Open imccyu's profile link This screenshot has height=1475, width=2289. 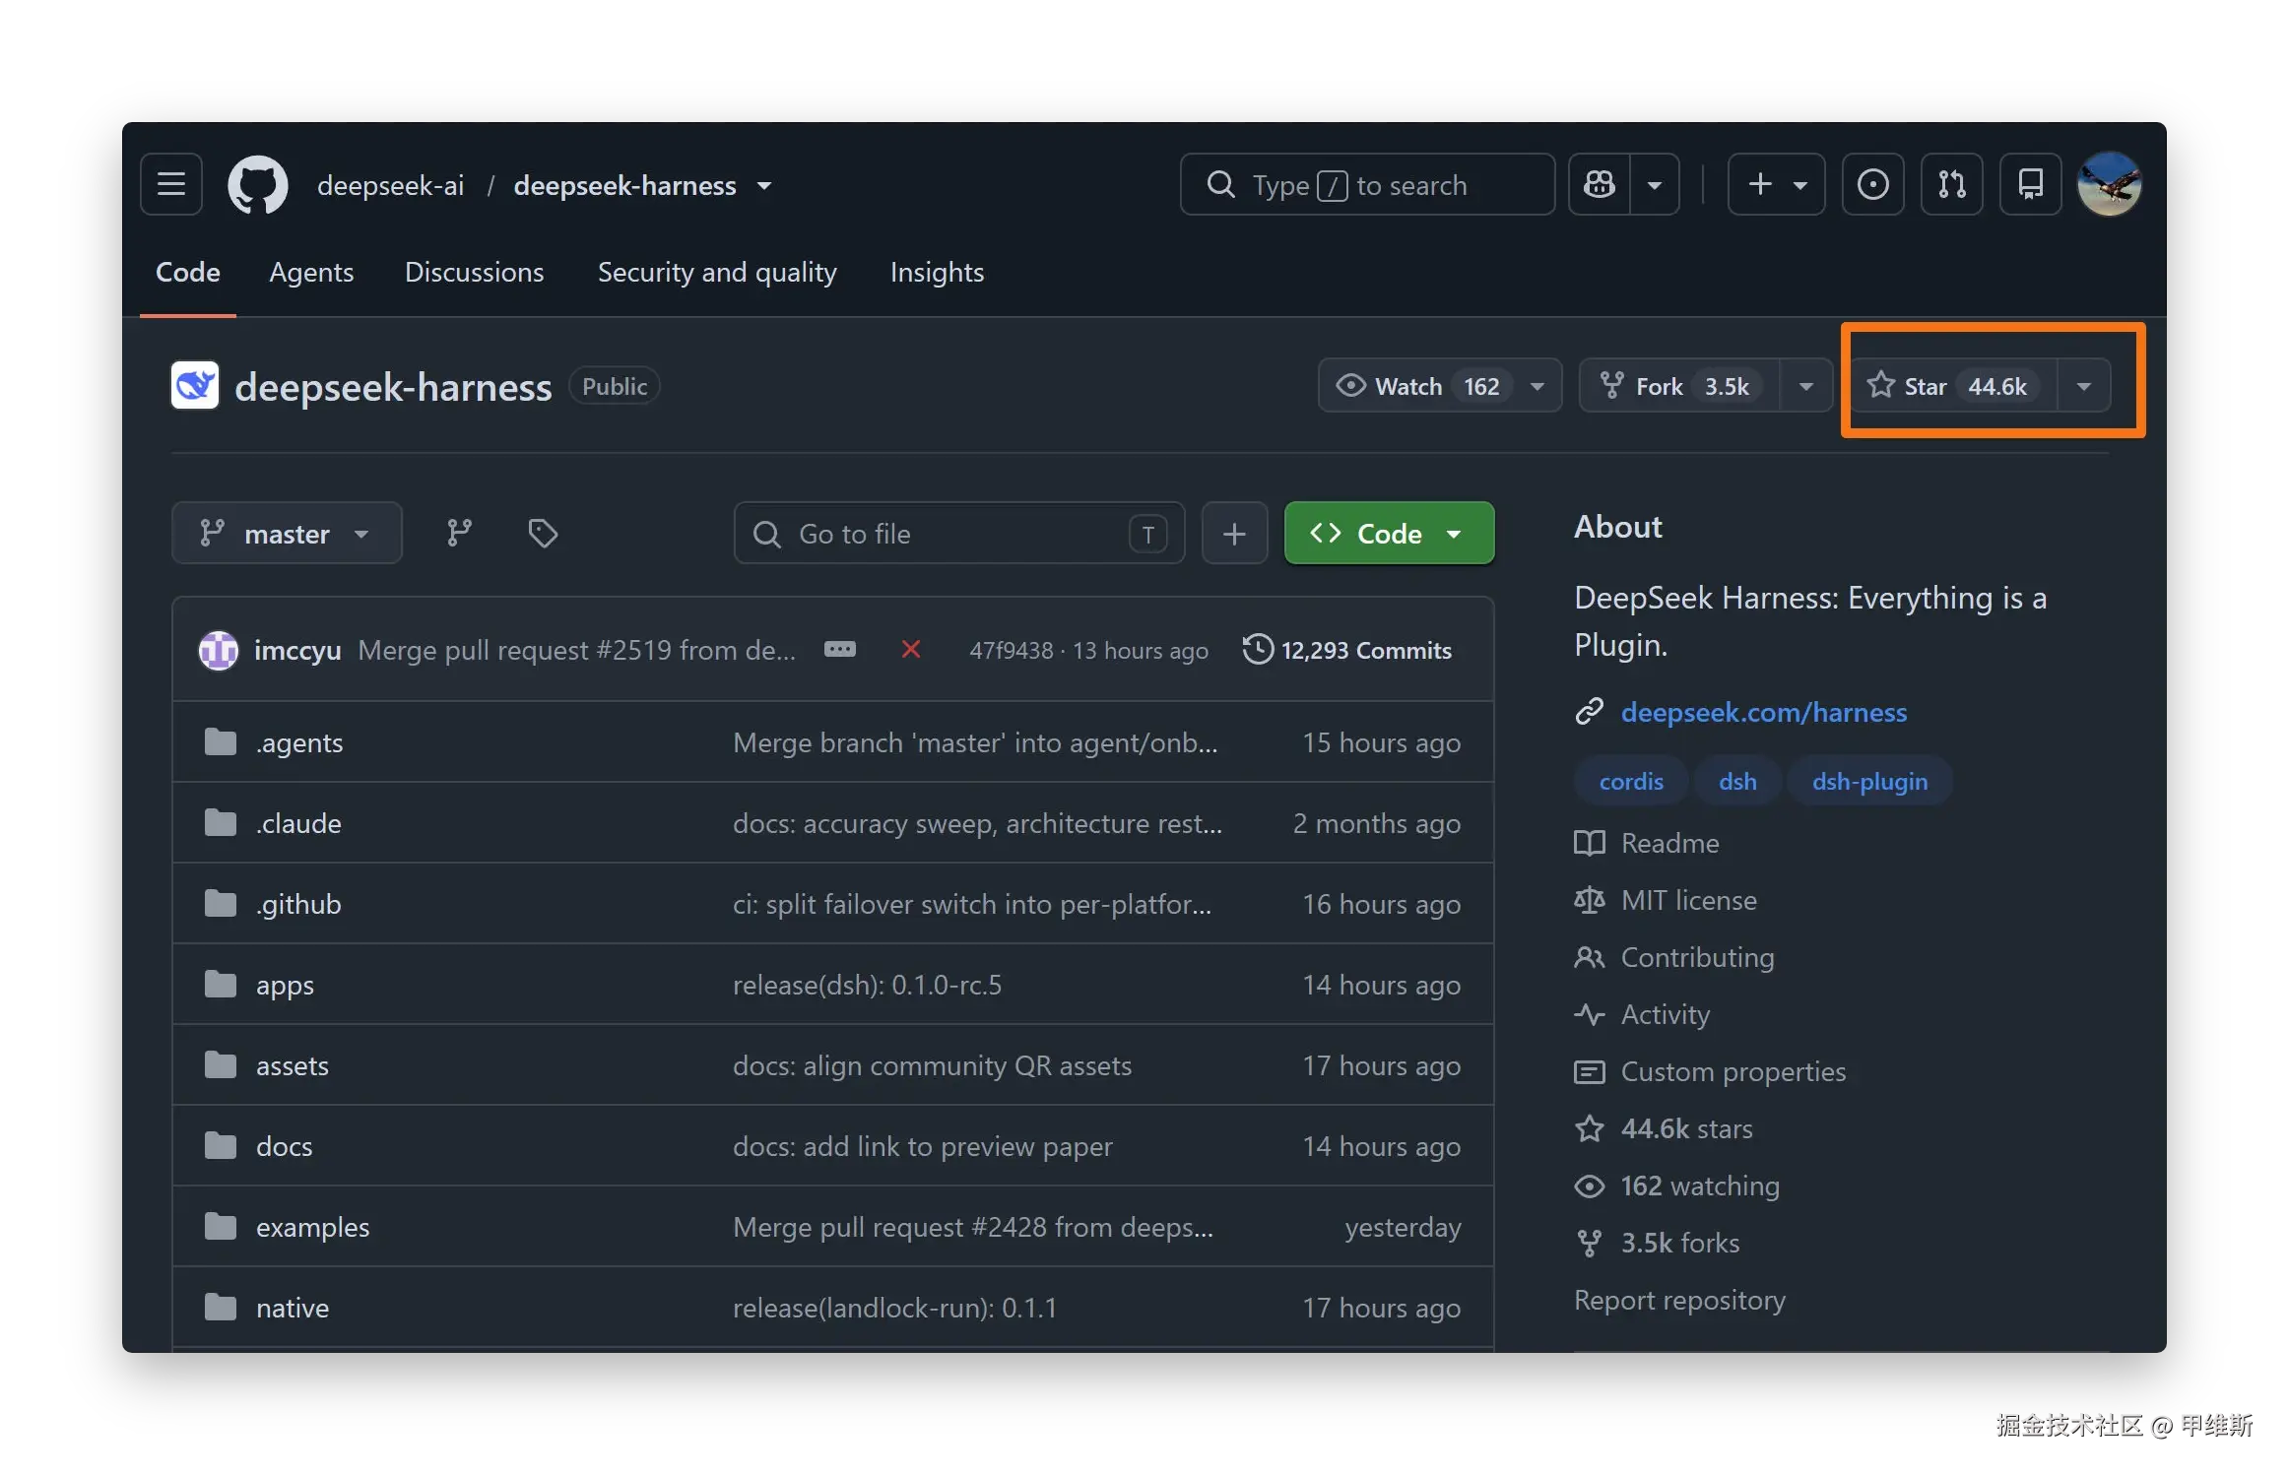click(x=297, y=650)
